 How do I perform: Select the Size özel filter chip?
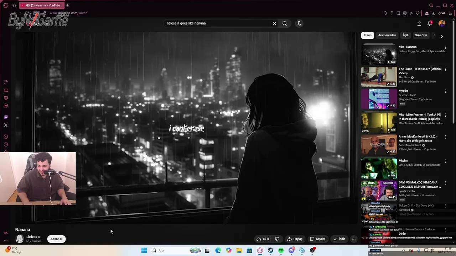[421, 35]
